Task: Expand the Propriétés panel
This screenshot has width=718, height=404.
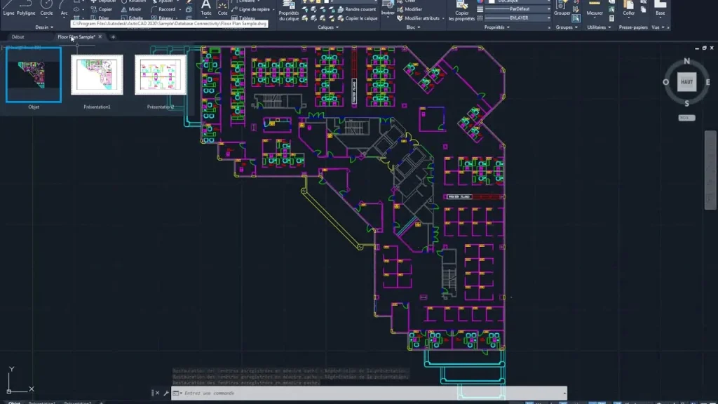Action: (x=497, y=27)
